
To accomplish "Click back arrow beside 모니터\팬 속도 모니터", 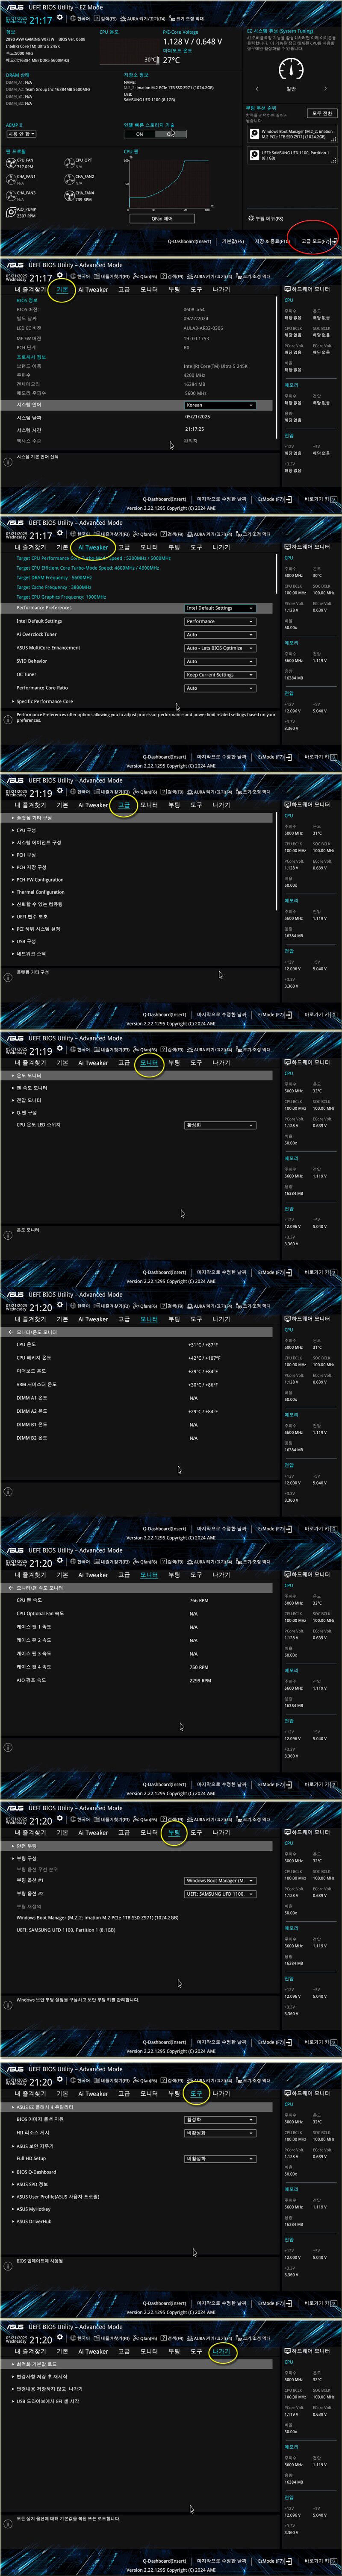I will (x=11, y=1588).
